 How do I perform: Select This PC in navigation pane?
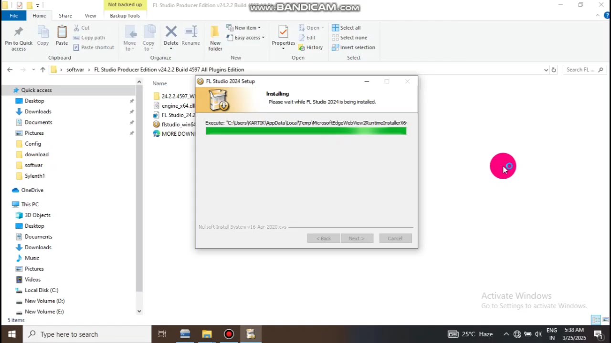coord(30,204)
